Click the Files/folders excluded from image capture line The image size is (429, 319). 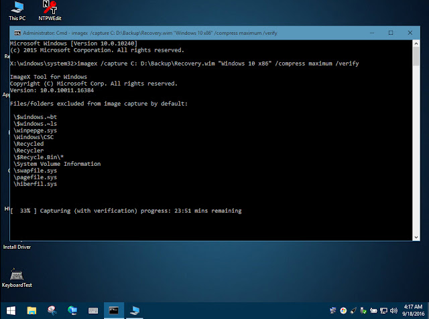99,104
